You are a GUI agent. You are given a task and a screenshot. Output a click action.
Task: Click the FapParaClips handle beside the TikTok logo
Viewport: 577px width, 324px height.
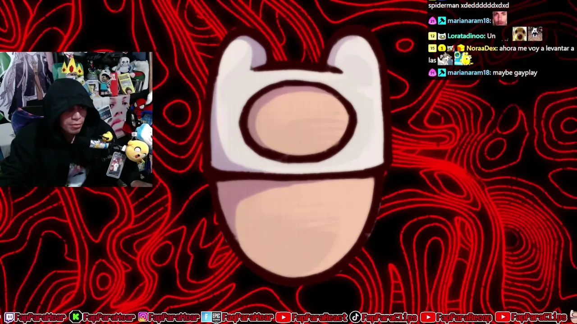[x=389, y=317]
